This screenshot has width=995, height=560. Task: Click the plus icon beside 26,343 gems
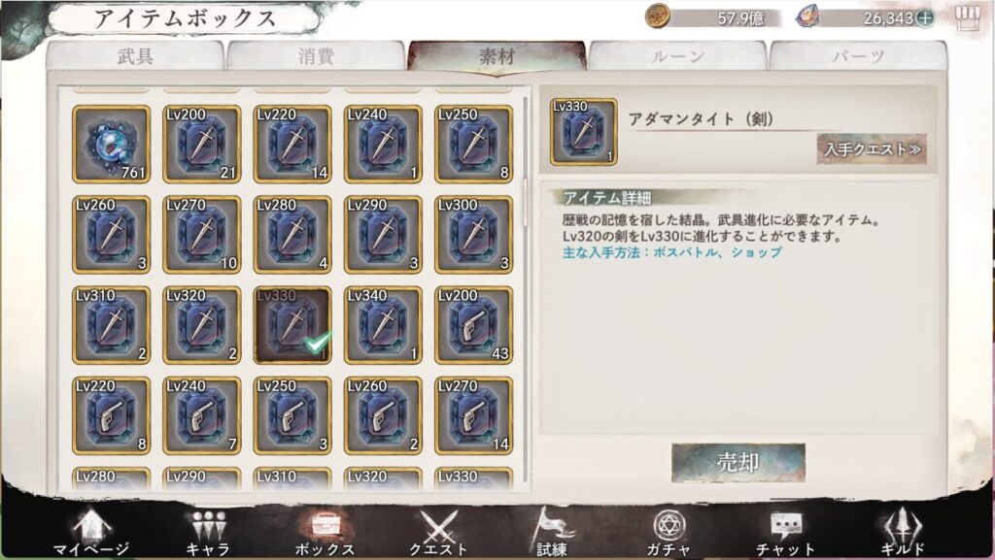pos(925,18)
